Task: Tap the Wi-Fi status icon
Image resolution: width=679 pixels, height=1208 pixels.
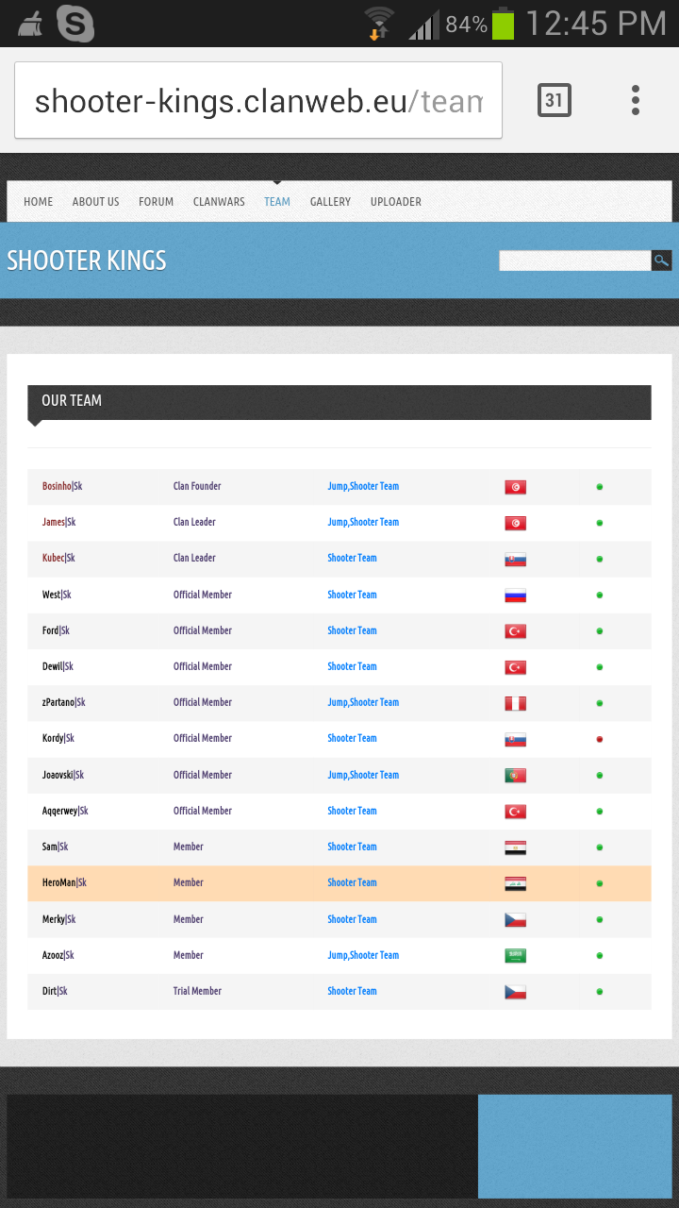Action: point(380,23)
